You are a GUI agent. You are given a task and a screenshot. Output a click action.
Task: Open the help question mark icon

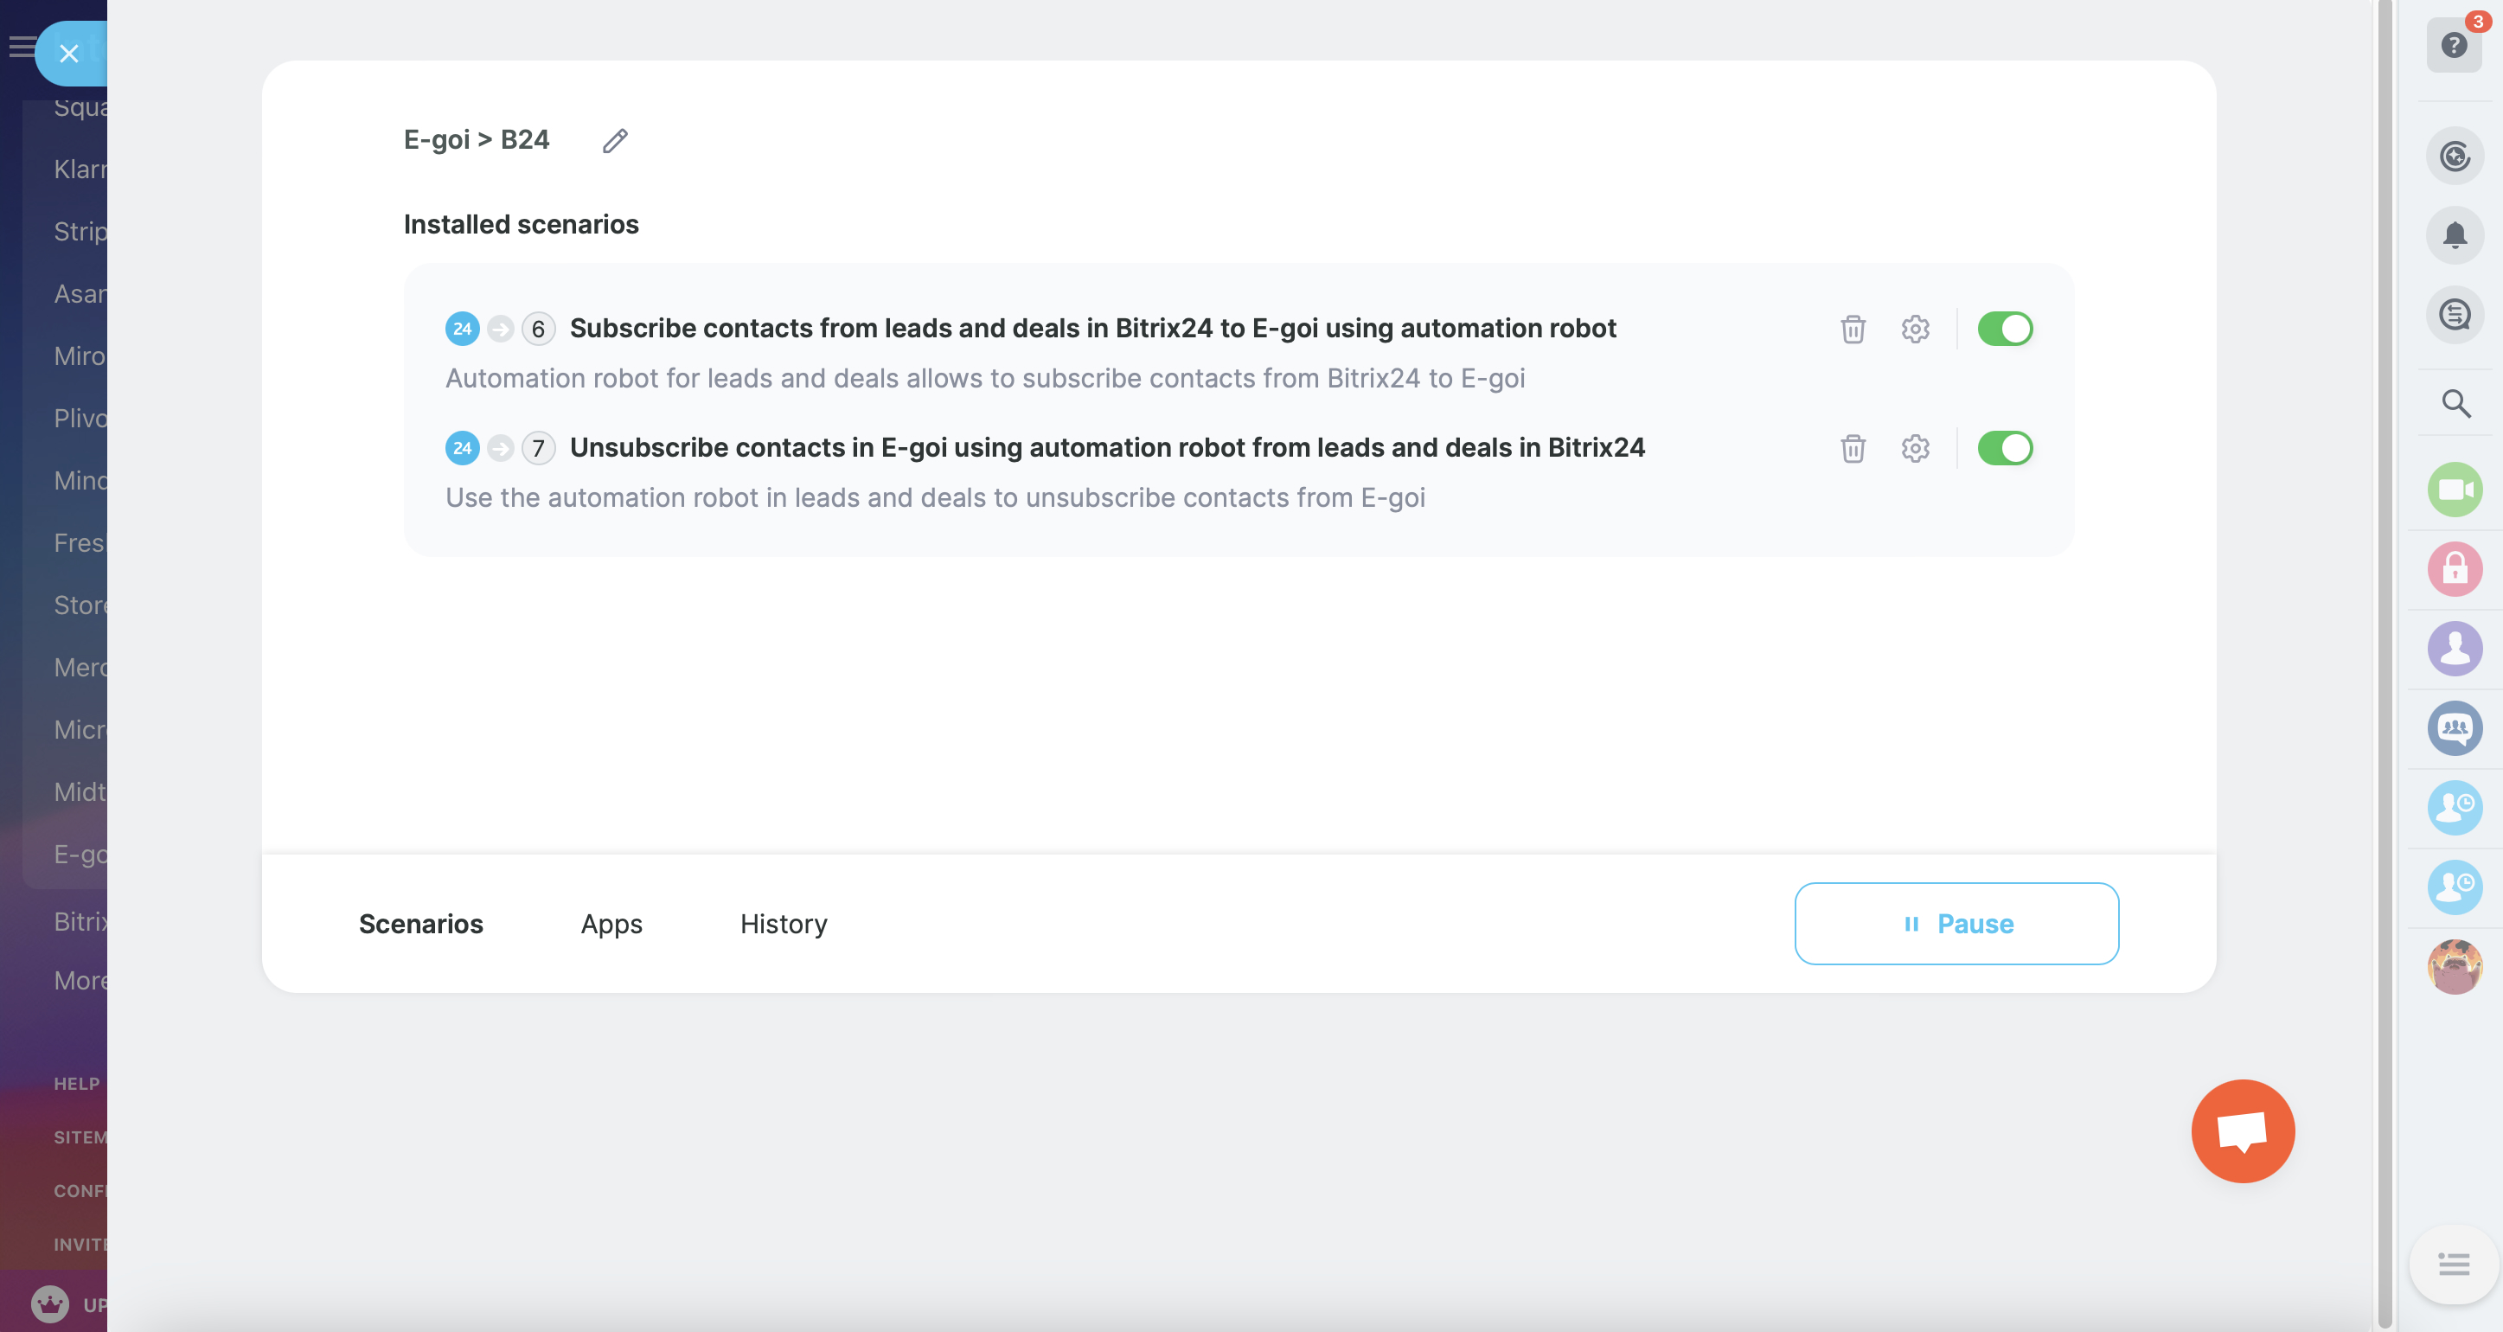point(2454,46)
